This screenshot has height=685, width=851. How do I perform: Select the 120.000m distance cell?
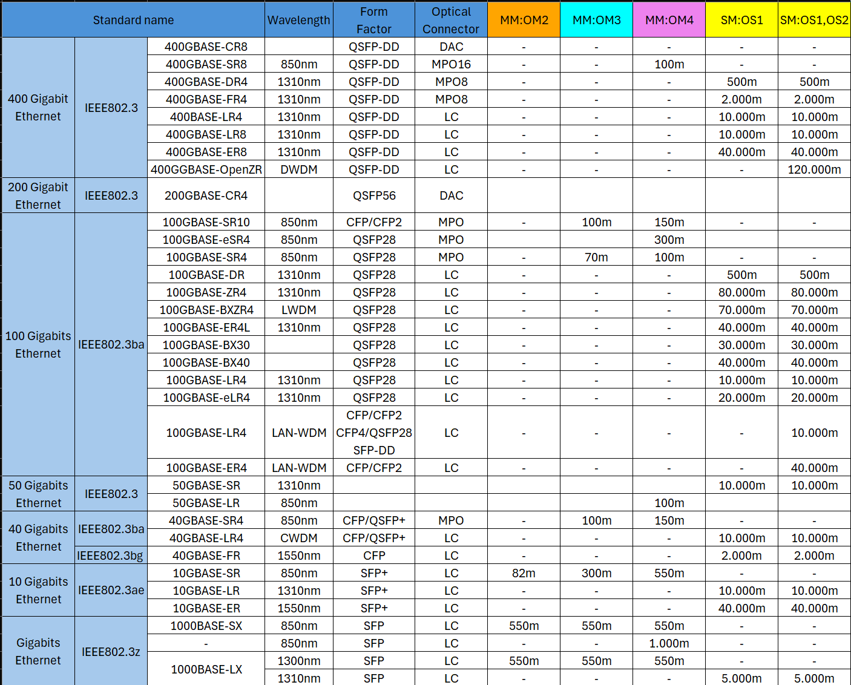(x=814, y=169)
